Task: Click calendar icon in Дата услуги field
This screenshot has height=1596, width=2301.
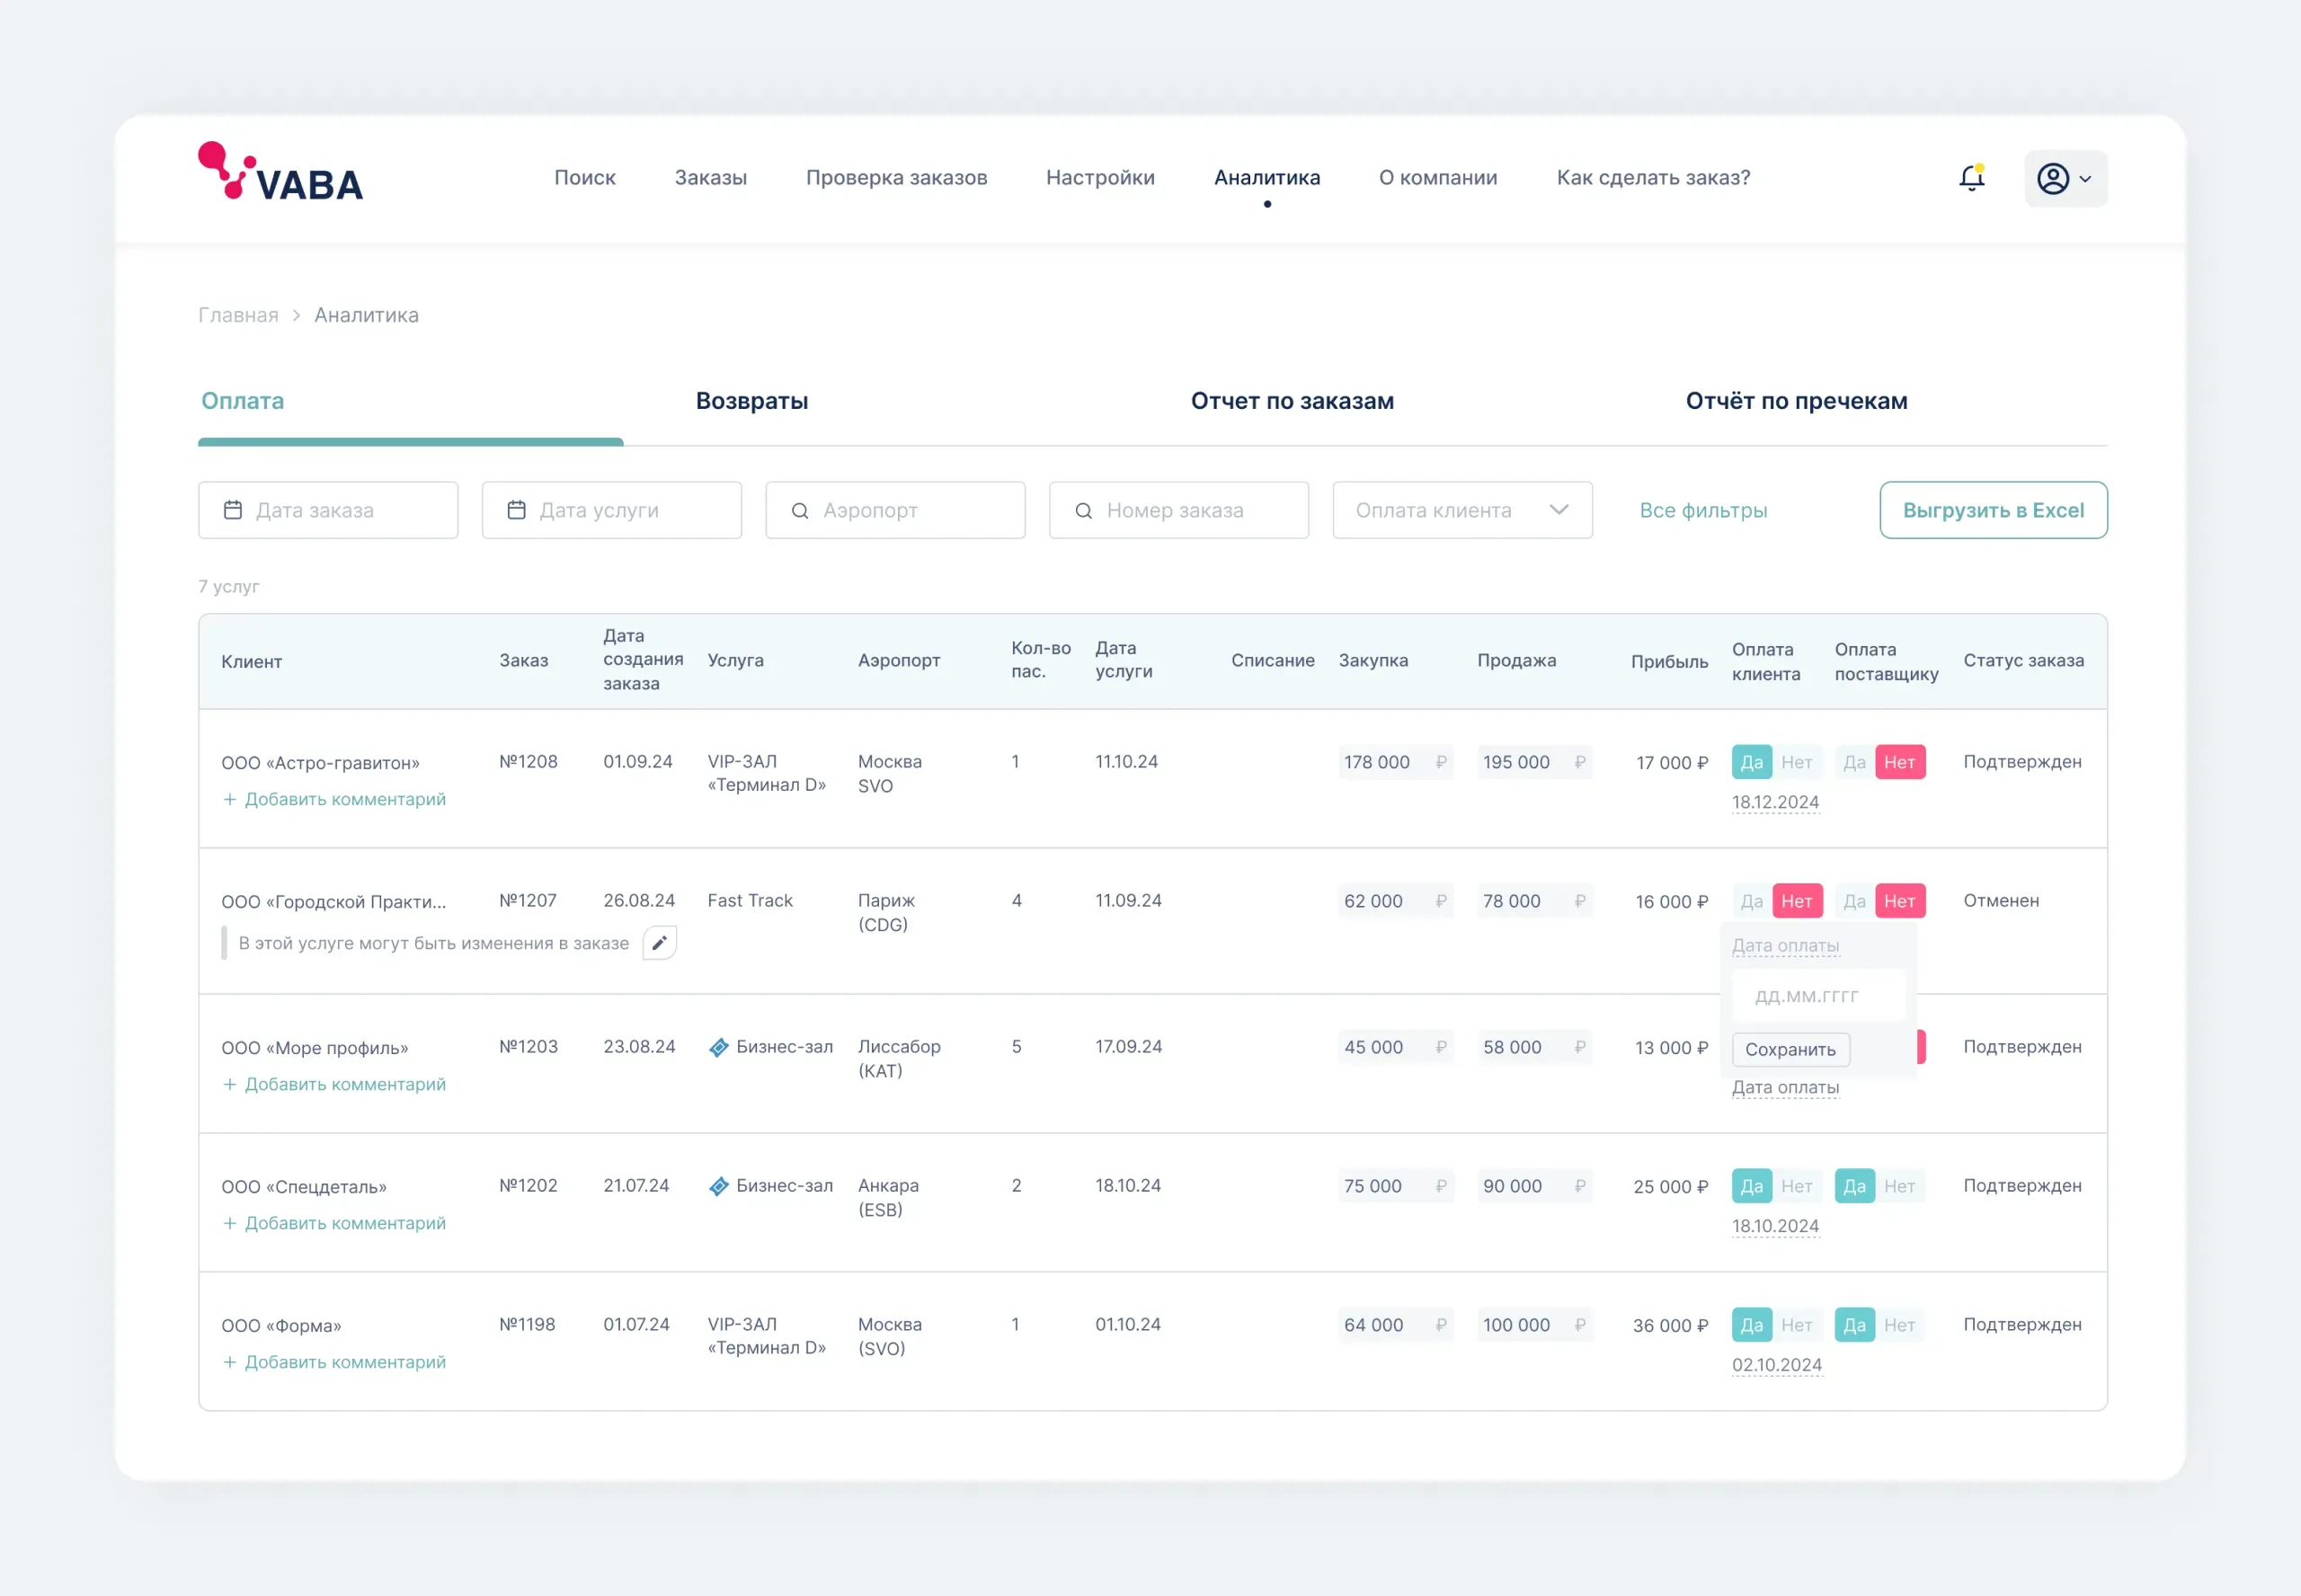Action: (517, 510)
